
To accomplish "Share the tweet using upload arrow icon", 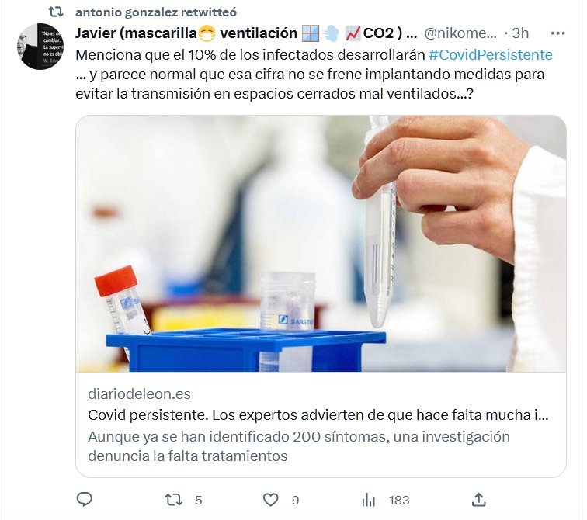I will [x=479, y=499].
